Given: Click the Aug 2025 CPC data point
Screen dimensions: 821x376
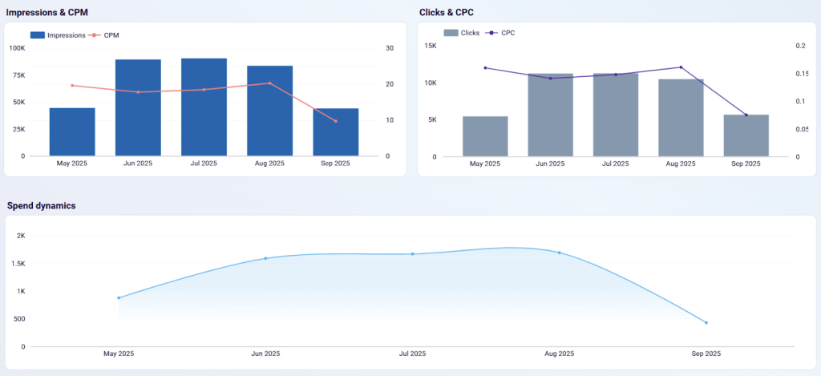Looking at the screenshot, I should tap(681, 67).
